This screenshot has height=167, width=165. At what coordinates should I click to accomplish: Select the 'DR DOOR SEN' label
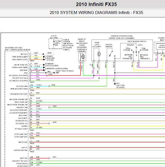(x=22, y=86)
